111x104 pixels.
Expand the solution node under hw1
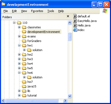pos(24,50)
